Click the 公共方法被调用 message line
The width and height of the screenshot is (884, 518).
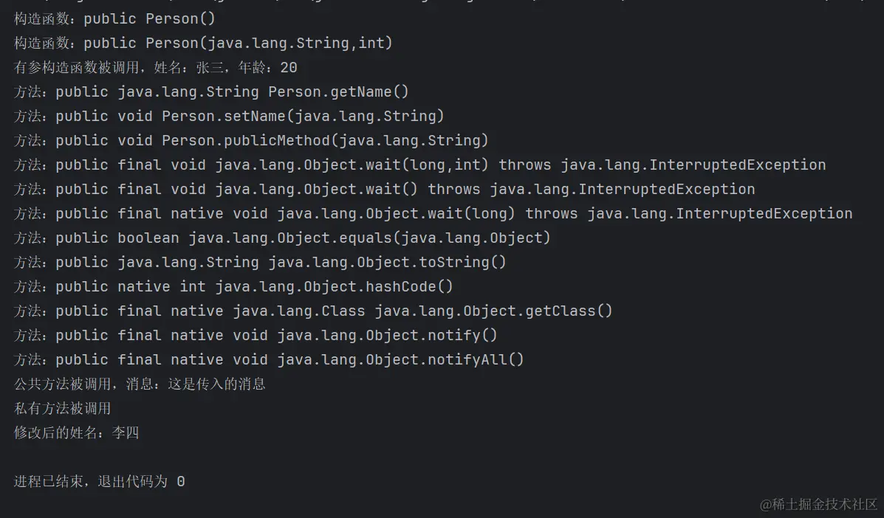pos(140,384)
